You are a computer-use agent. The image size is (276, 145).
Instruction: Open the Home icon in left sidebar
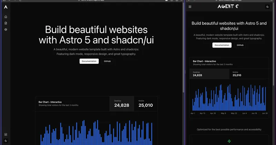(x=6, y=17)
